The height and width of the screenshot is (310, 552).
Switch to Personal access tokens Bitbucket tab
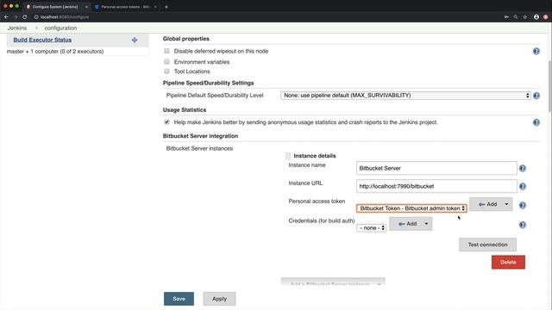point(125,7)
